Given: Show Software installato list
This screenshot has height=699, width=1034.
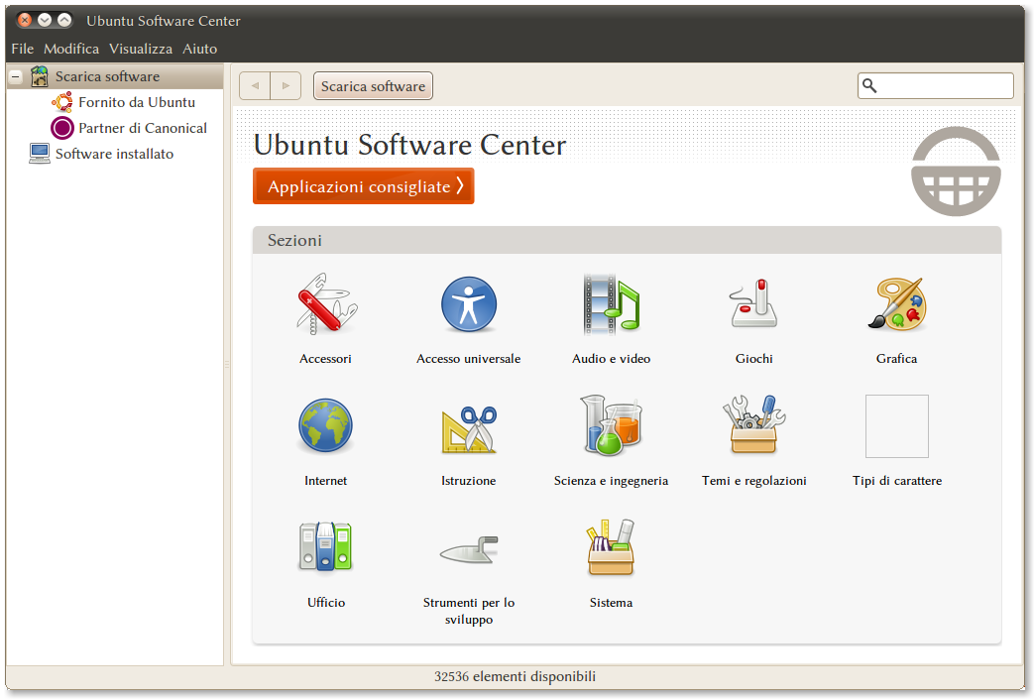Looking at the screenshot, I should point(114,154).
